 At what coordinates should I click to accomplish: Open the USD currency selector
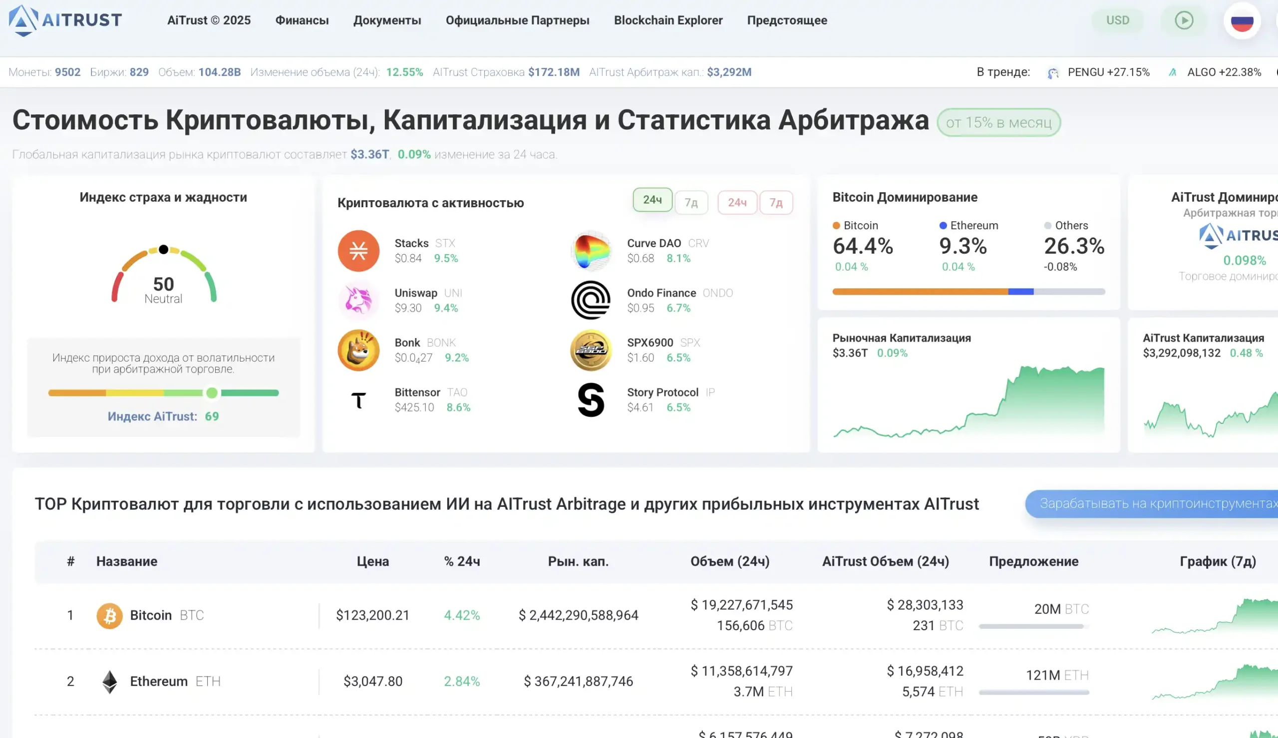click(1117, 20)
